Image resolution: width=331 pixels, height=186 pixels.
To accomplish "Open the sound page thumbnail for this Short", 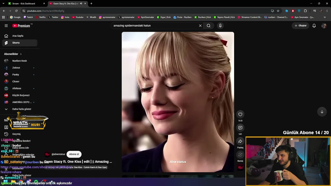I will [x=240, y=168].
